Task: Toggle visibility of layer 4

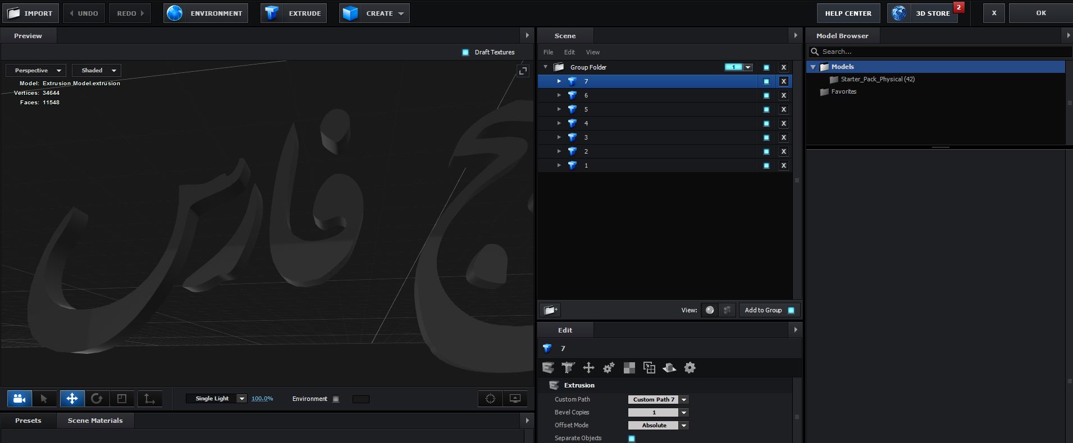Action: pos(766,123)
